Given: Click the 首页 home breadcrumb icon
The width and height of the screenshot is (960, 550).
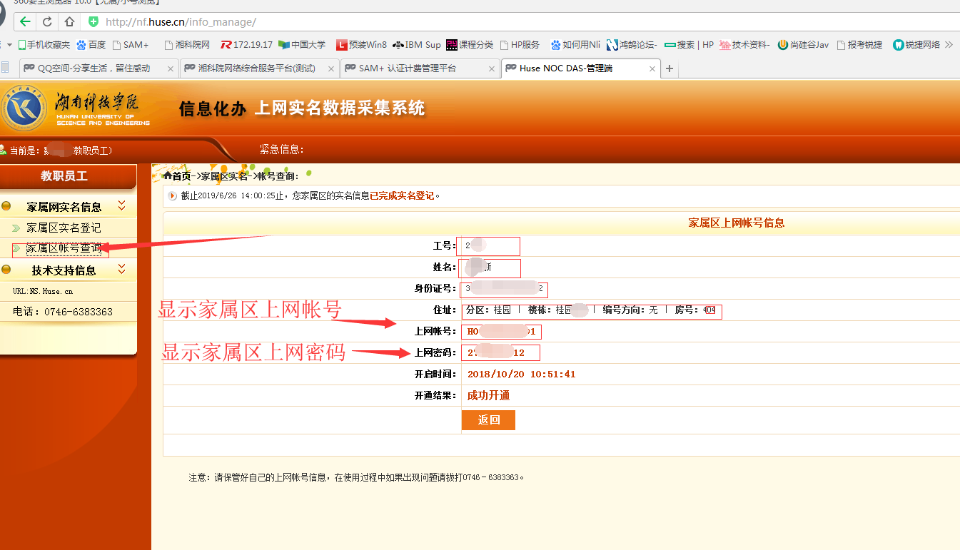Looking at the screenshot, I should click(168, 175).
